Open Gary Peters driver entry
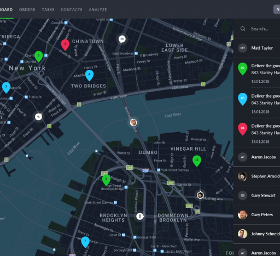 256,215
